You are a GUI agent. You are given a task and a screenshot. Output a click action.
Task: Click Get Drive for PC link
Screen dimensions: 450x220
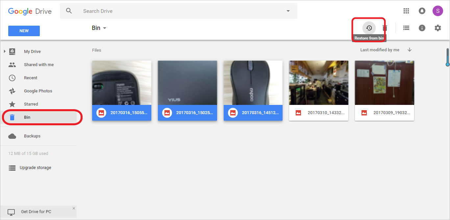[x=36, y=212]
